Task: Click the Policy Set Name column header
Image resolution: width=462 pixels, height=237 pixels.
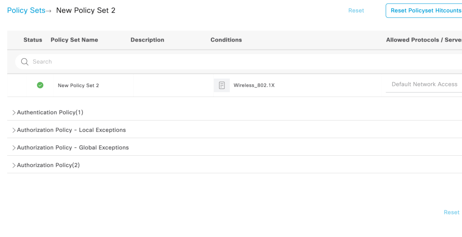Action: click(x=74, y=40)
